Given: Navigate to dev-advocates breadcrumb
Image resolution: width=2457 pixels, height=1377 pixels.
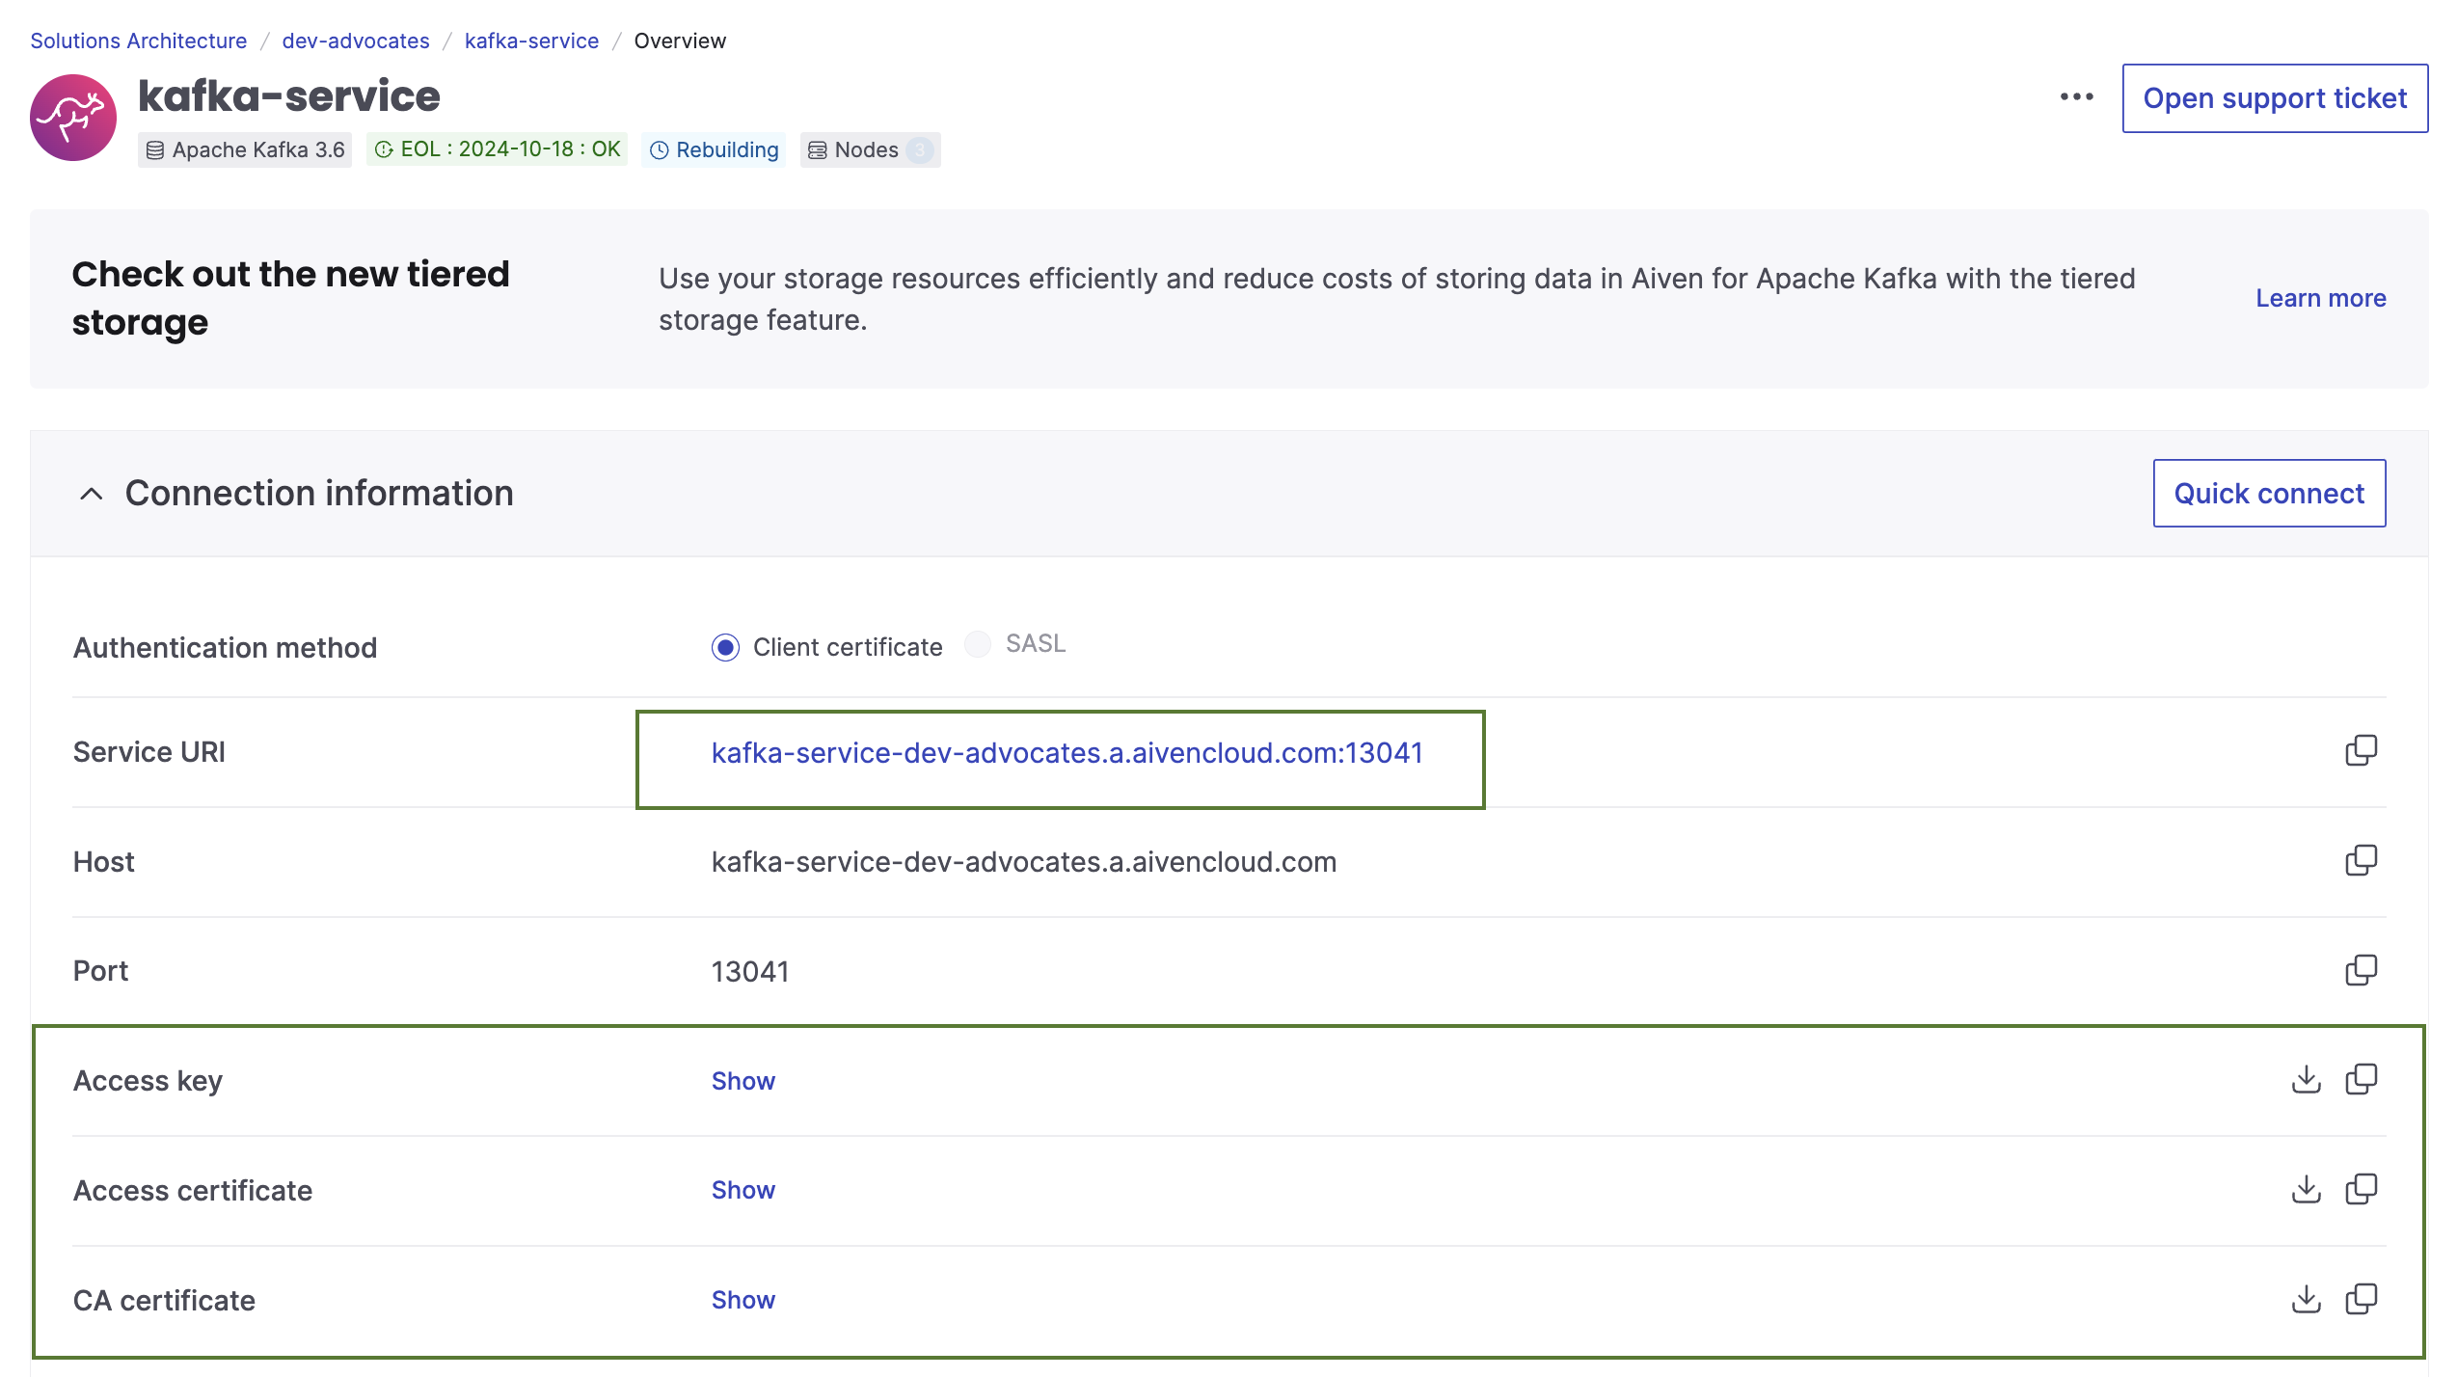Looking at the screenshot, I should (355, 40).
